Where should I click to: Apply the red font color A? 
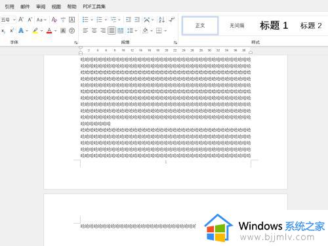[49, 31]
